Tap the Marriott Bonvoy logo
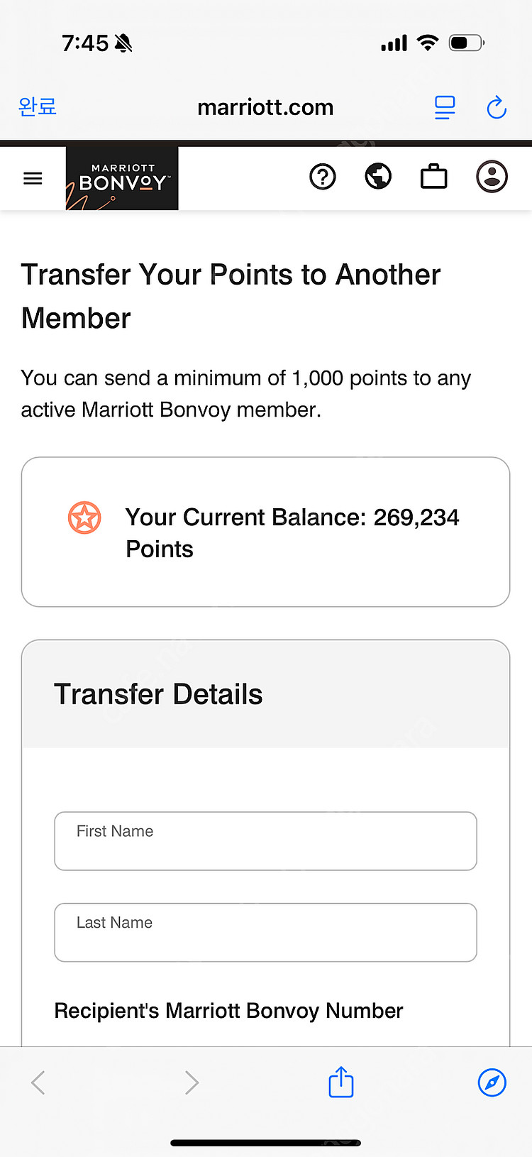The width and height of the screenshot is (532, 1157). 122,178
